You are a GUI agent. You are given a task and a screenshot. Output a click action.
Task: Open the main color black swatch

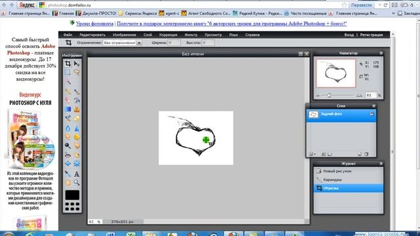(72, 195)
